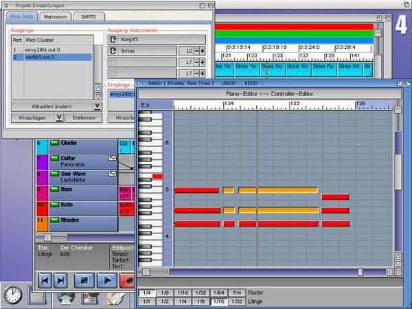Screen dimensions: 412x309
Task: Toggle the green indicator on Koto track
Action: [x=55, y=205]
